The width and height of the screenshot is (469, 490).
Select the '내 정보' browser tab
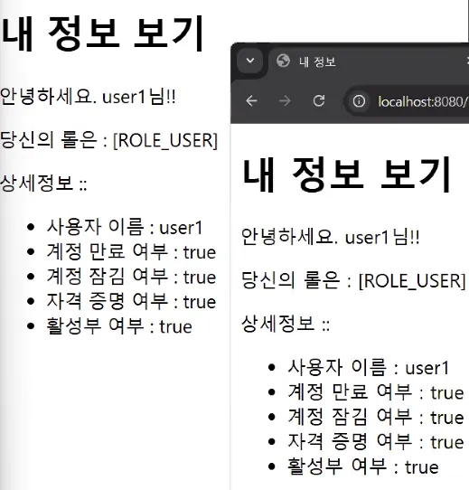(369, 61)
